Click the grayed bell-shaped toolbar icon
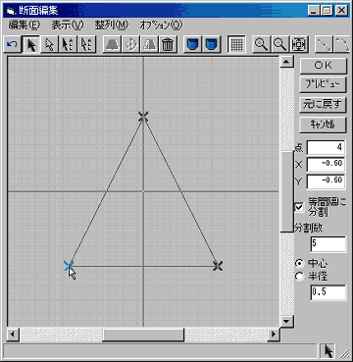 (112, 44)
